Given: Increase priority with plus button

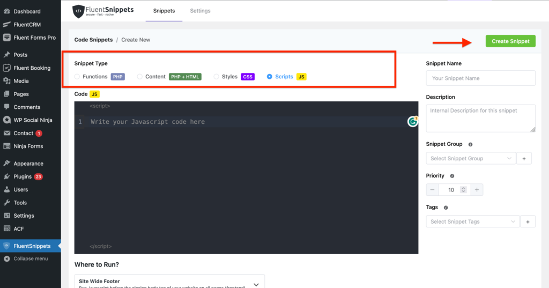Looking at the screenshot, I should point(477,189).
